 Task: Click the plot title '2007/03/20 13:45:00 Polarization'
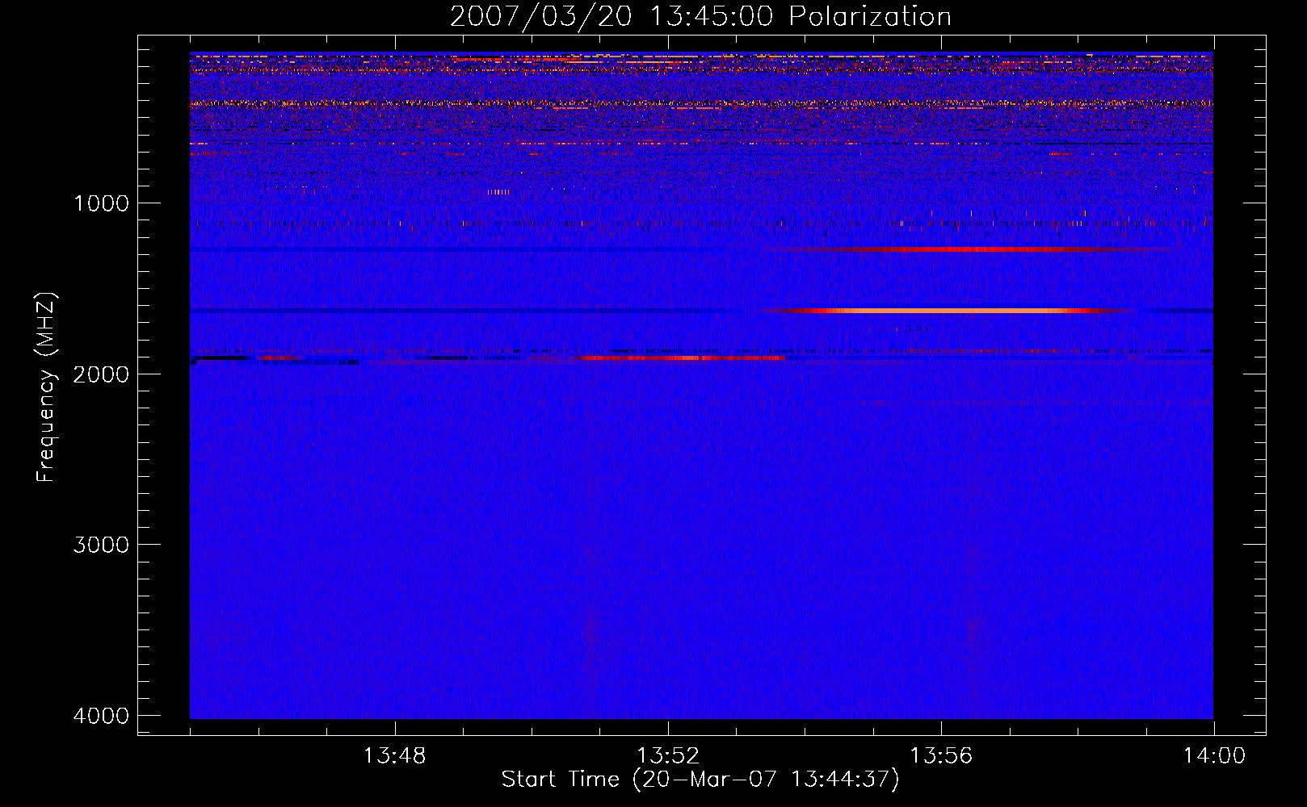click(x=700, y=17)
